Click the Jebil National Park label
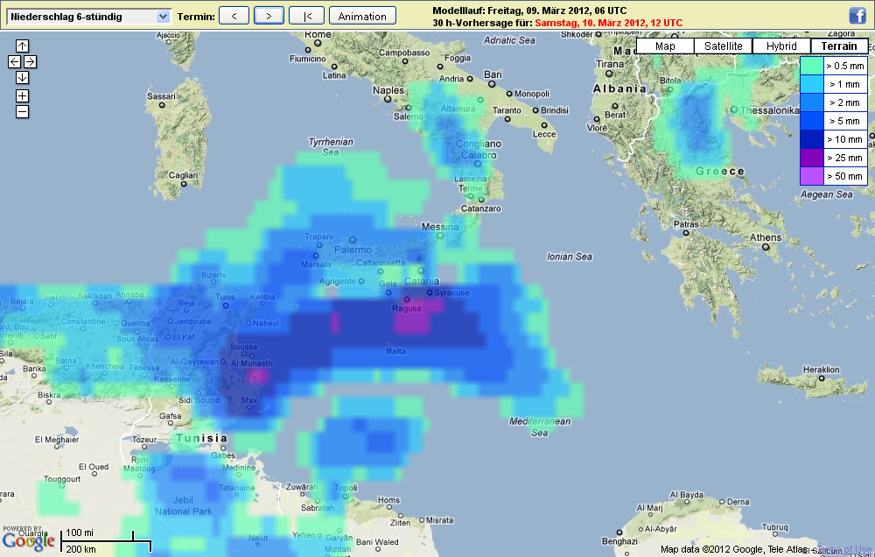Screen dimensions: 875x557 (184, 505)
